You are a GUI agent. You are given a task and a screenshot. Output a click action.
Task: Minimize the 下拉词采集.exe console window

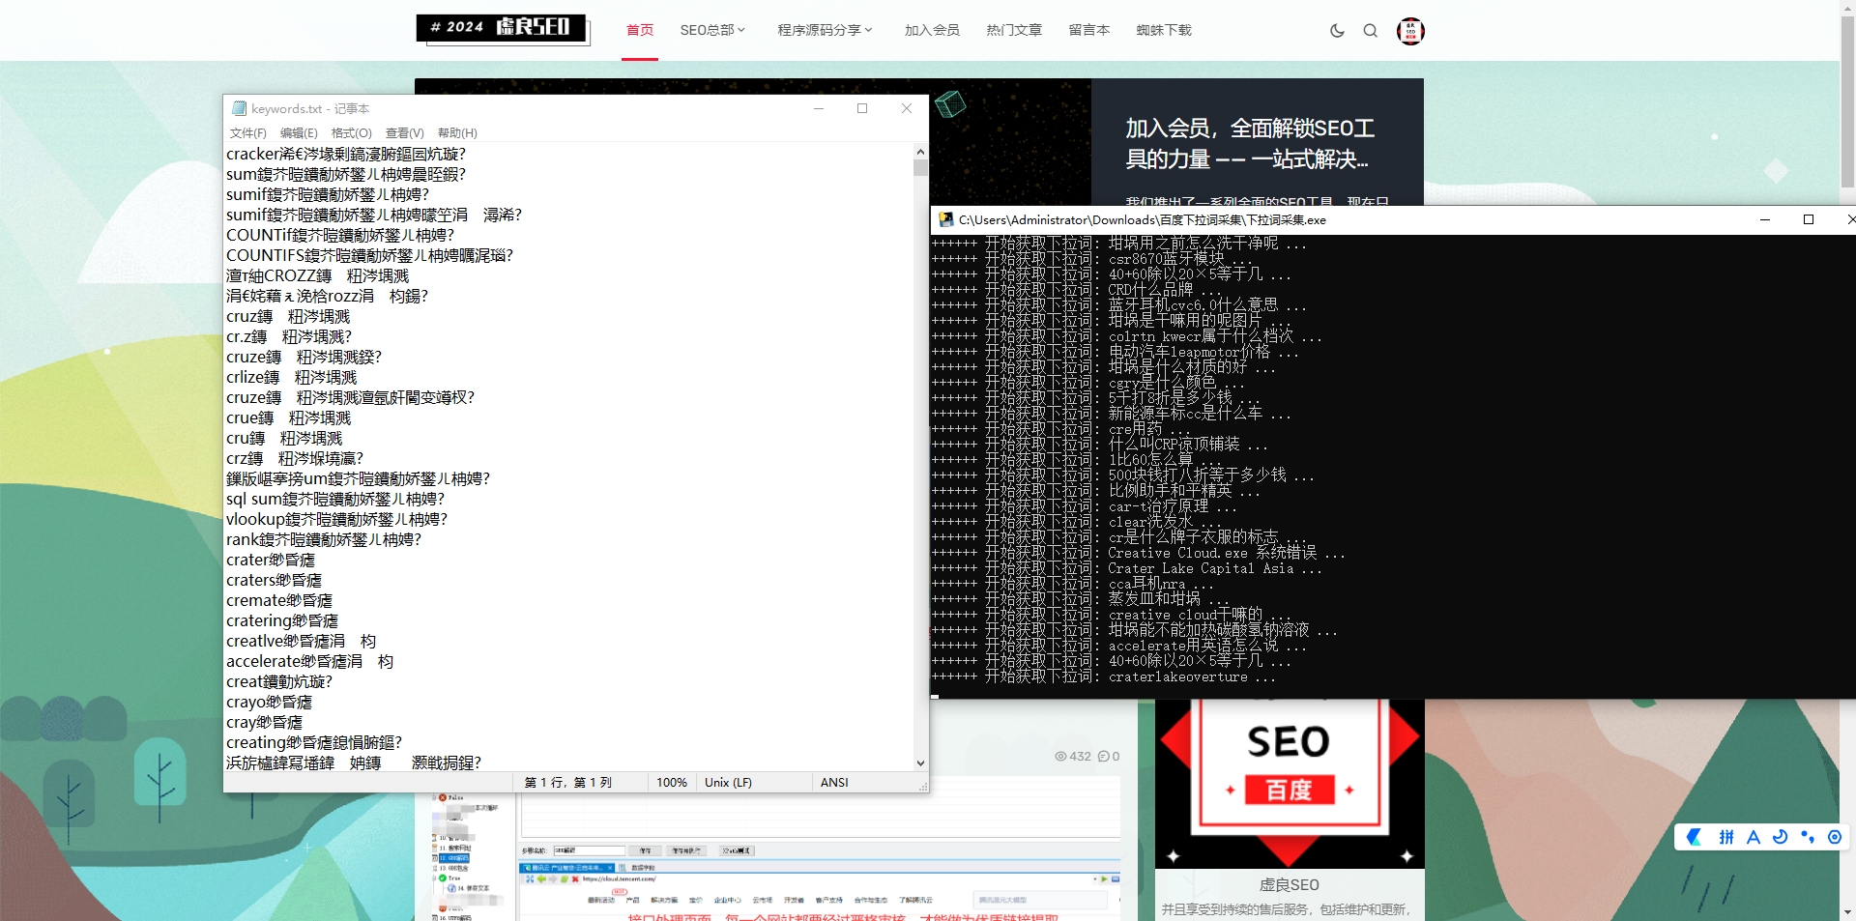1765,219
